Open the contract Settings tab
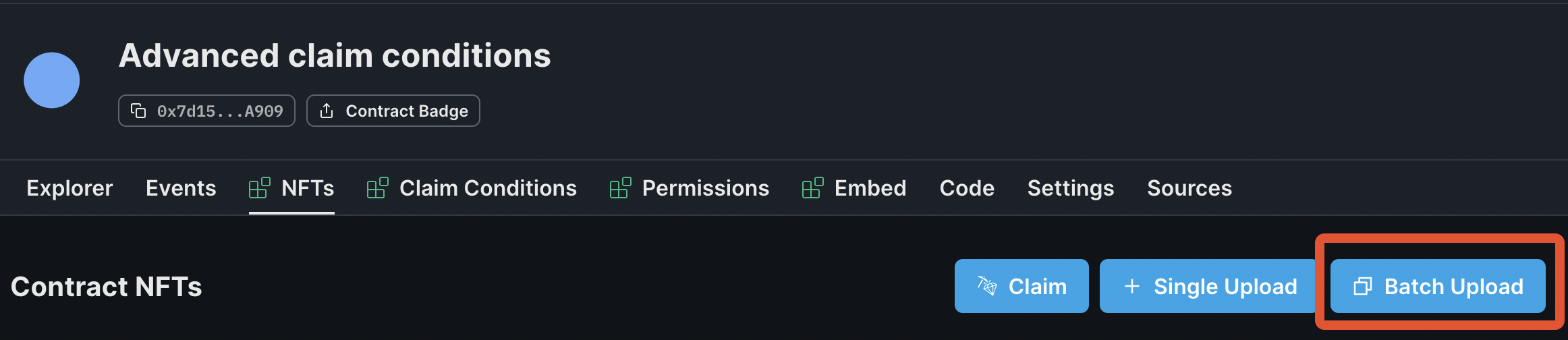1568x340 pixels. (1071, 188)
